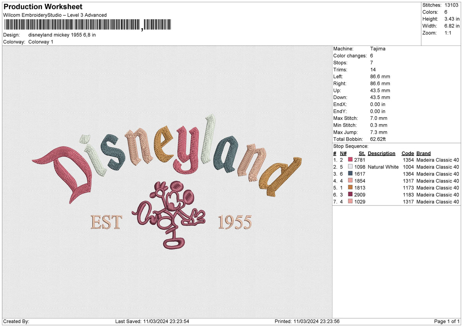
Task: Click the Total Bobbin value 62.62ft
Action: coord(379,139)
